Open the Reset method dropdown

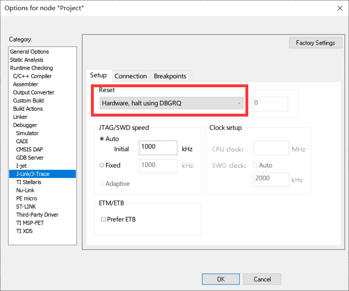pos(172,103)
